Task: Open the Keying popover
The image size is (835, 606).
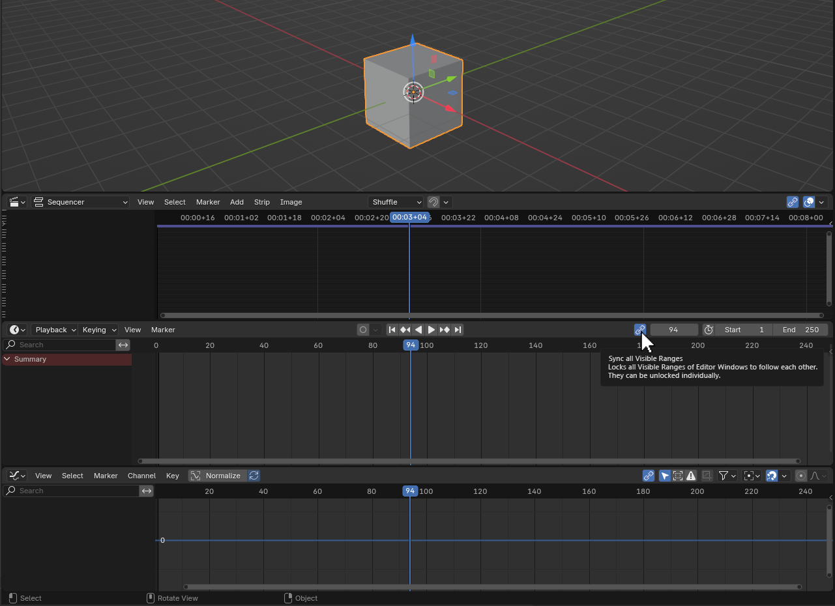Action: pyautogui.click(x=98, y=330)
